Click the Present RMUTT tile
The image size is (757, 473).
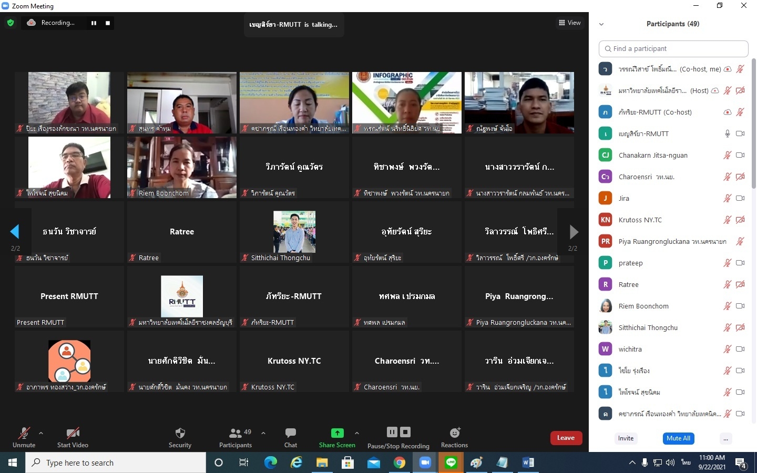[69, 296]
